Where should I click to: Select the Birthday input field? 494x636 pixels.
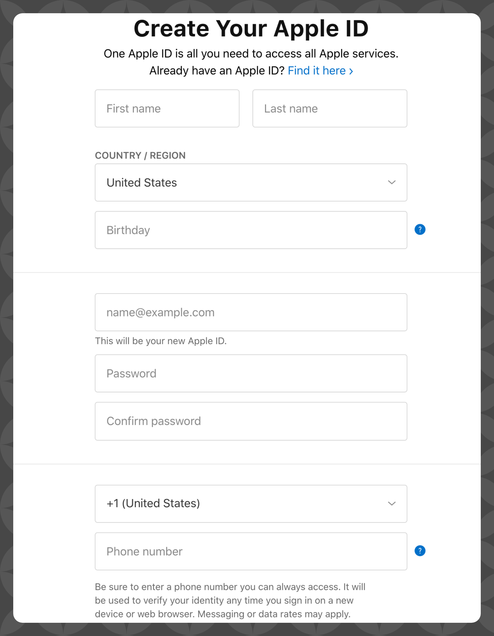tap(251, 230)
